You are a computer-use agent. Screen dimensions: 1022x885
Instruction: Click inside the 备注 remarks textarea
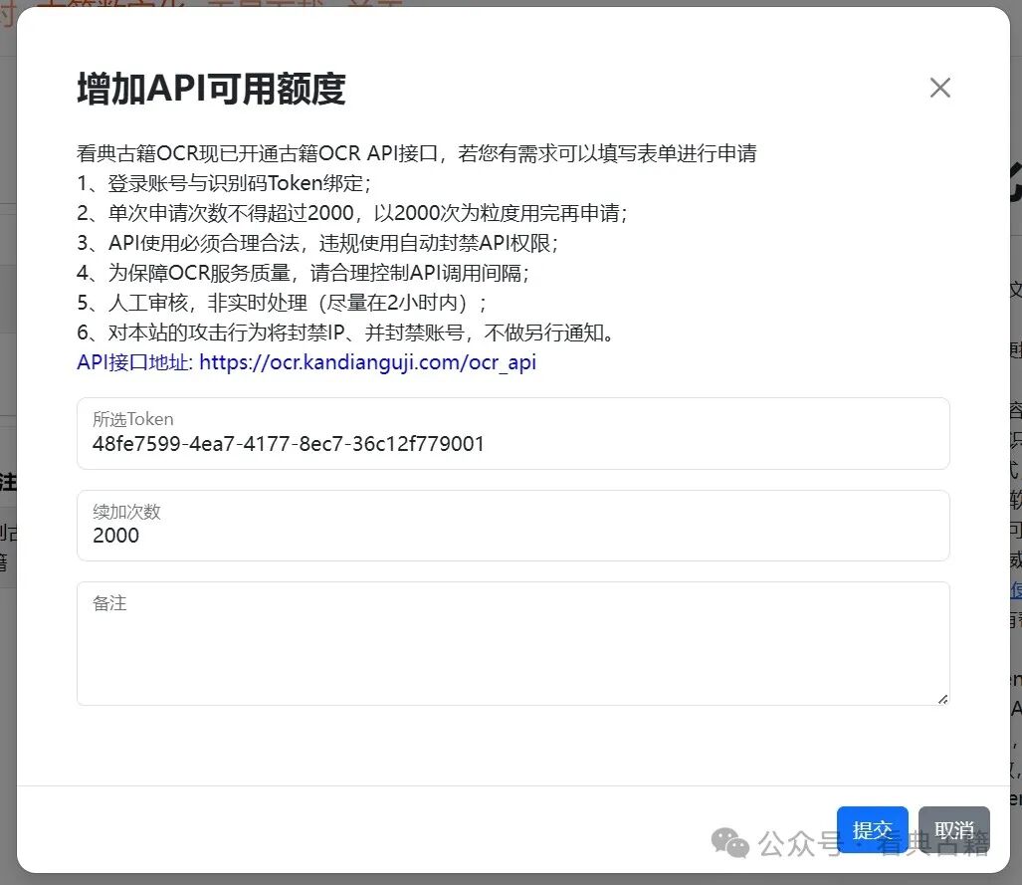(512, 642)
